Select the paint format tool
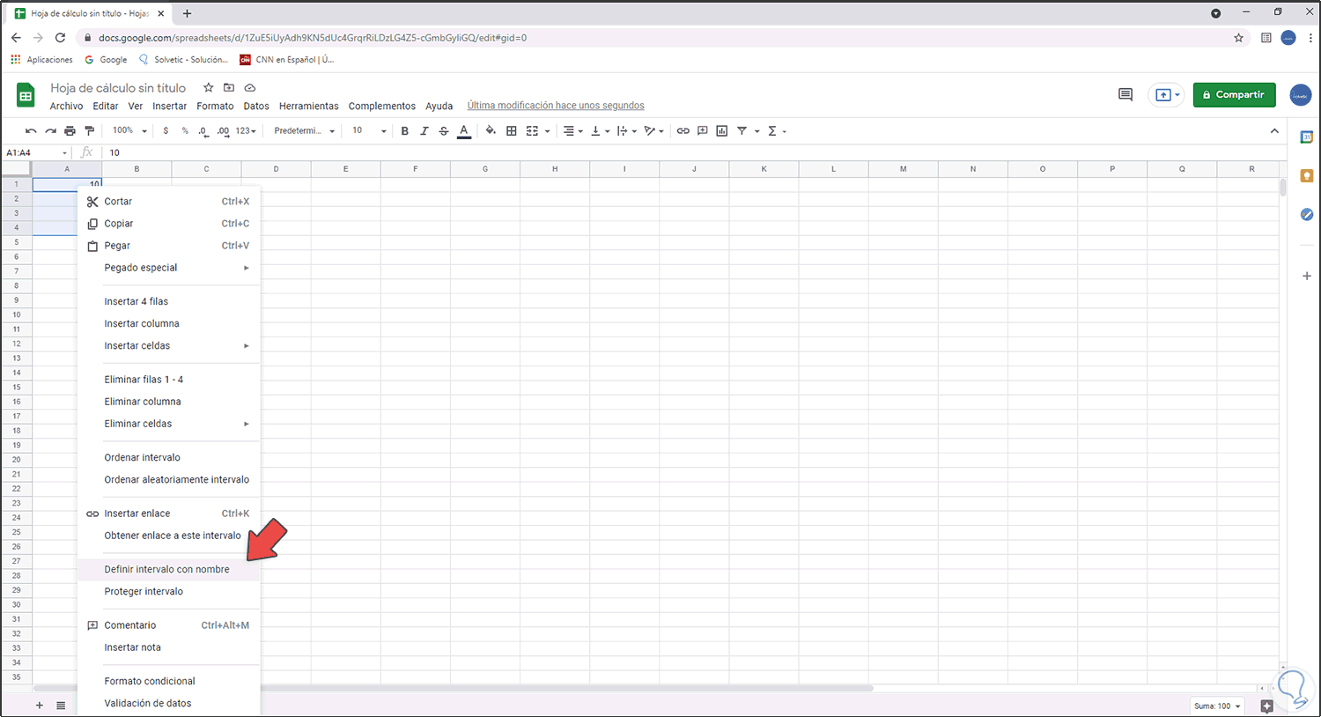Screen dimensions: 1321x717 (x=89, y=130)
